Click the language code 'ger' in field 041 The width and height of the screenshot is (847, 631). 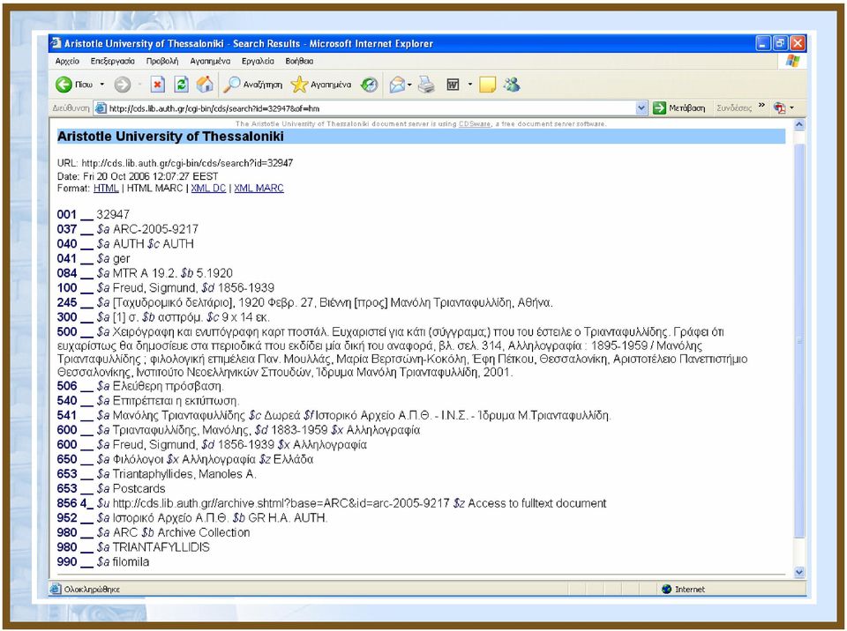121,258
